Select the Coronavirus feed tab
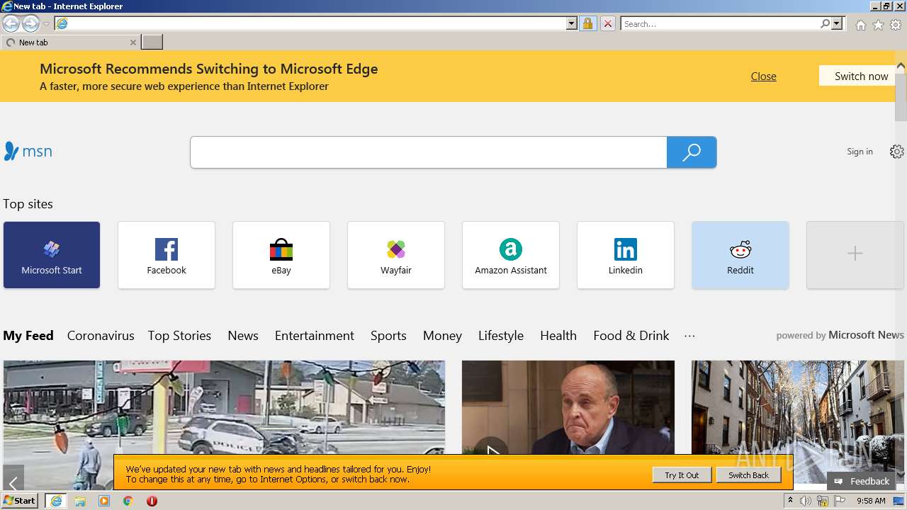 tap(101, 336)
